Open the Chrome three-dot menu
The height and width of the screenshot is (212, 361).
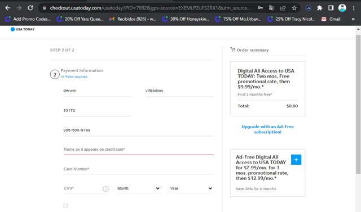pos(354,8)
